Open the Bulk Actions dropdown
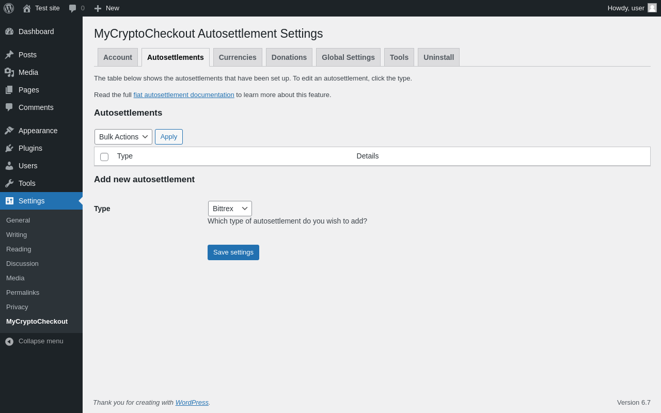This screenshot has height=413, width=661. click(x=123, y=137)
